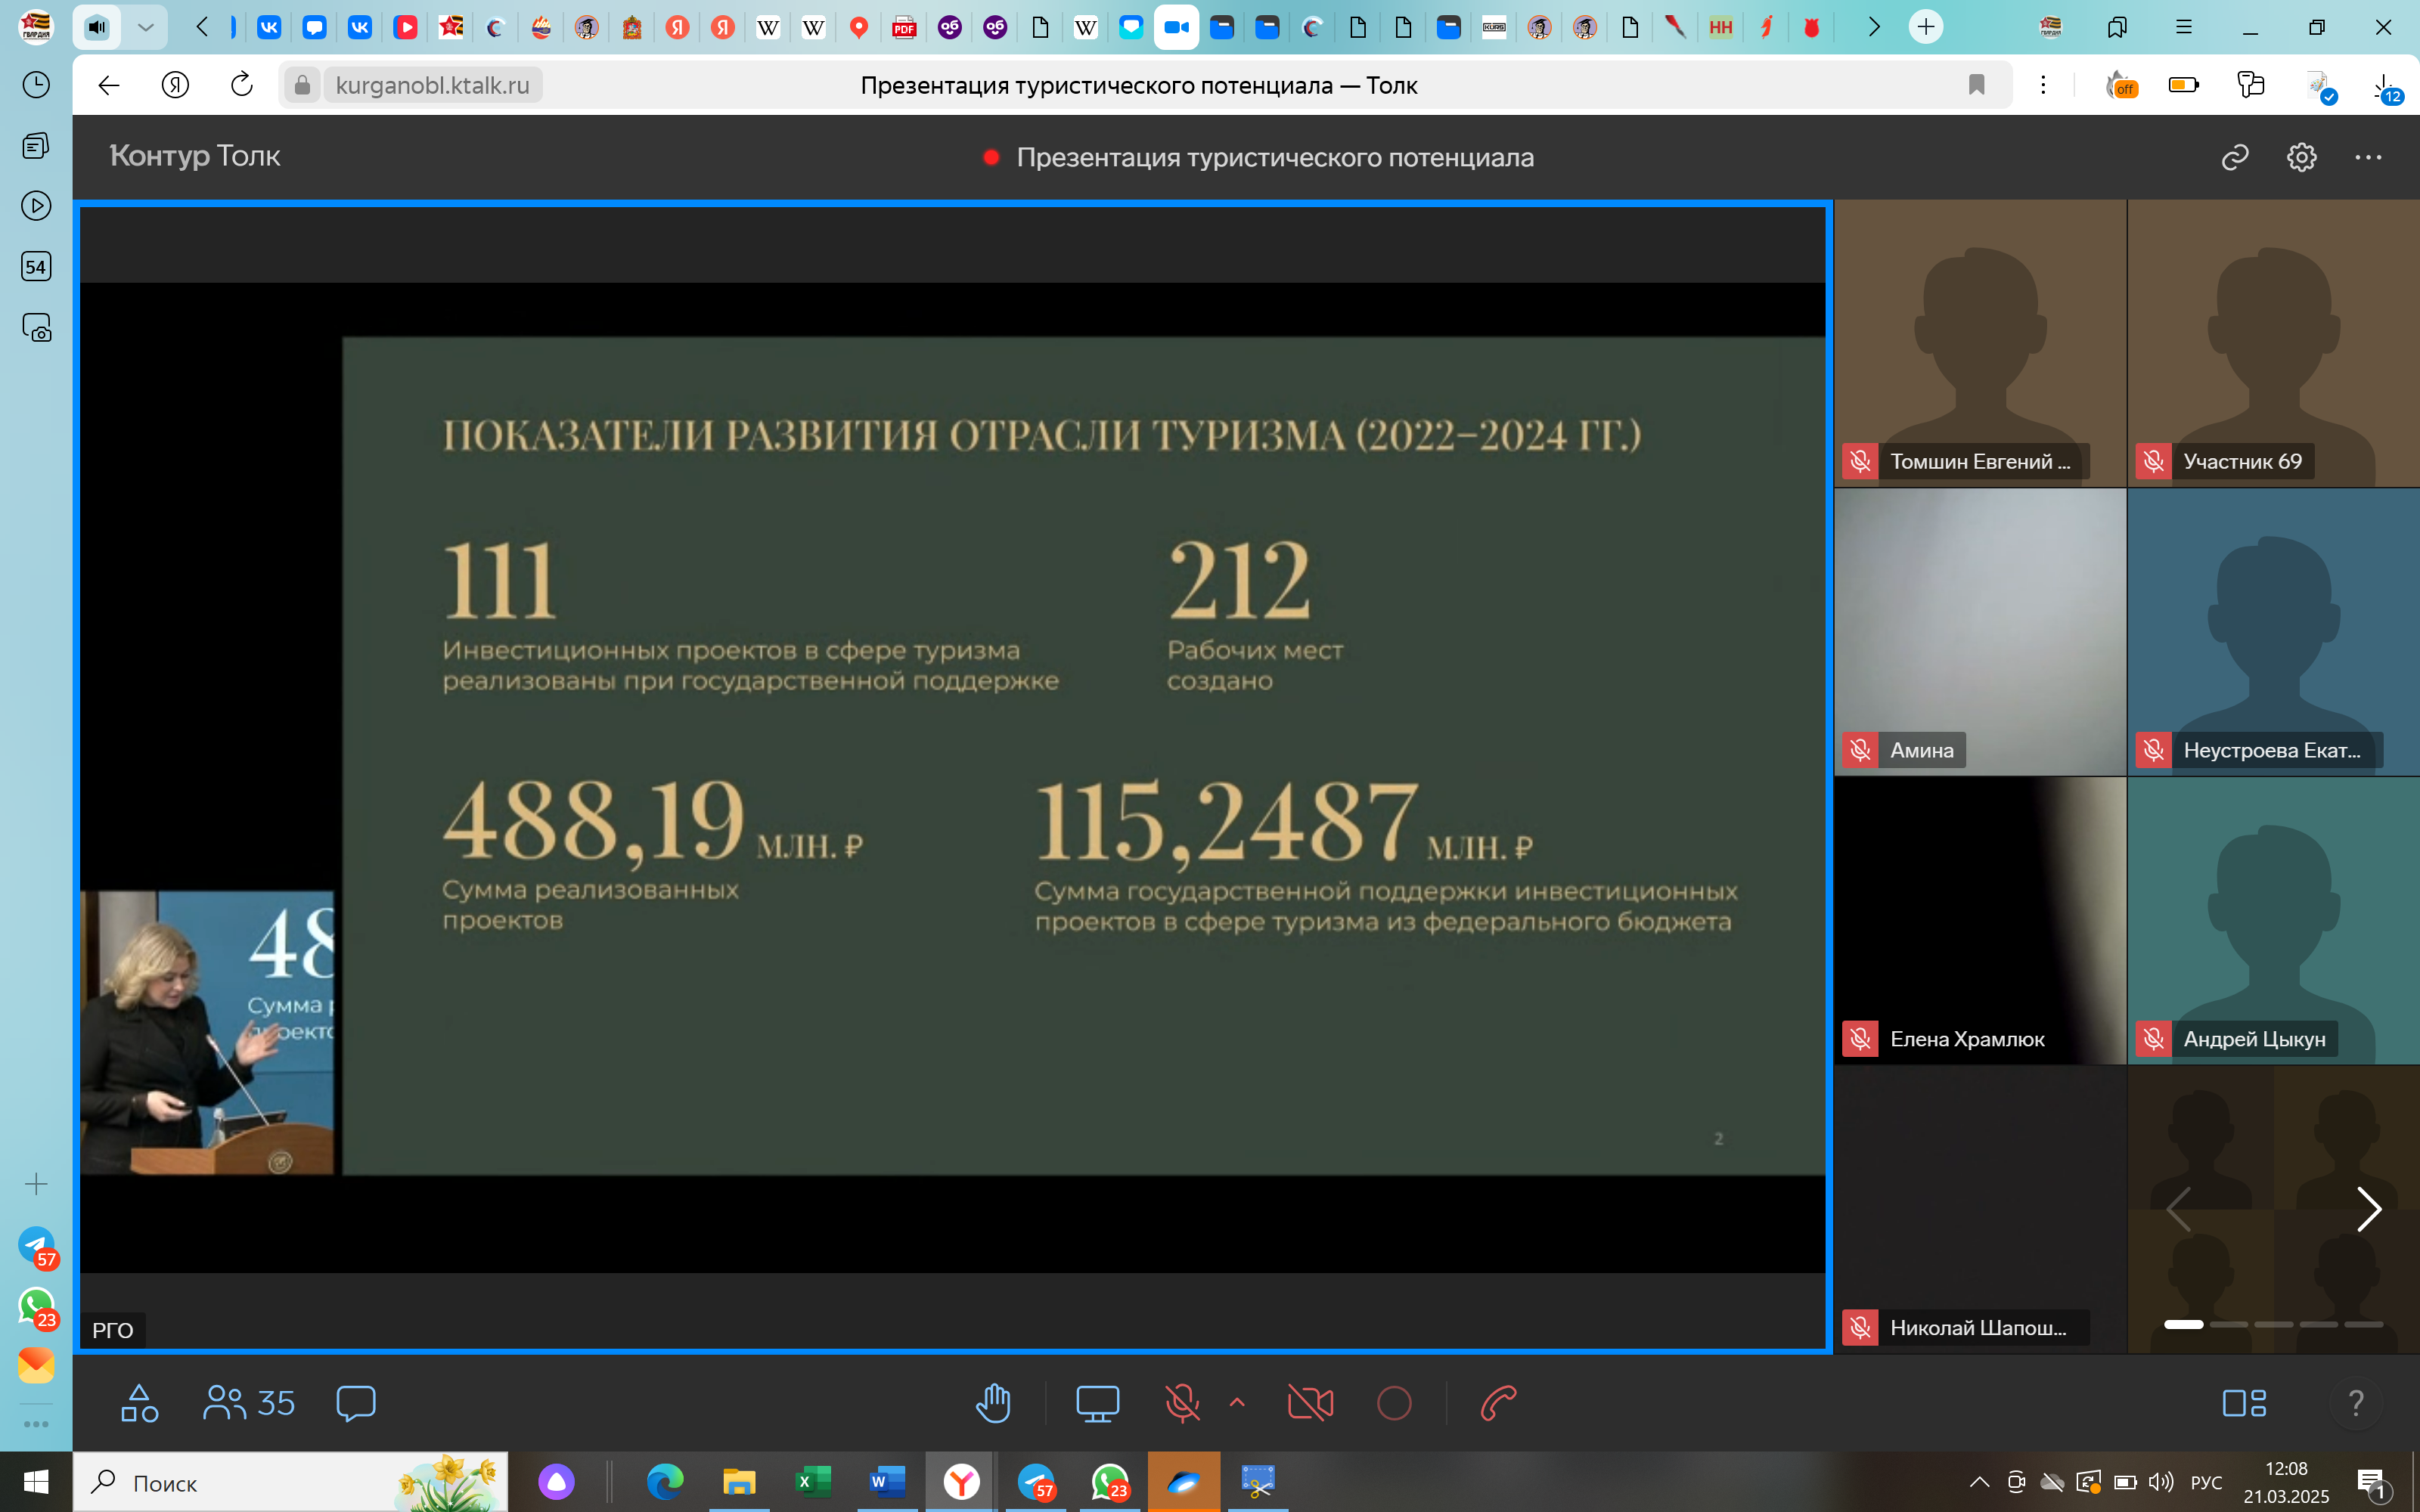Image resolution: width=2420 pixels, height=1512 pixels.
Task: Open help question mark button
Action: (2355, 1403)
